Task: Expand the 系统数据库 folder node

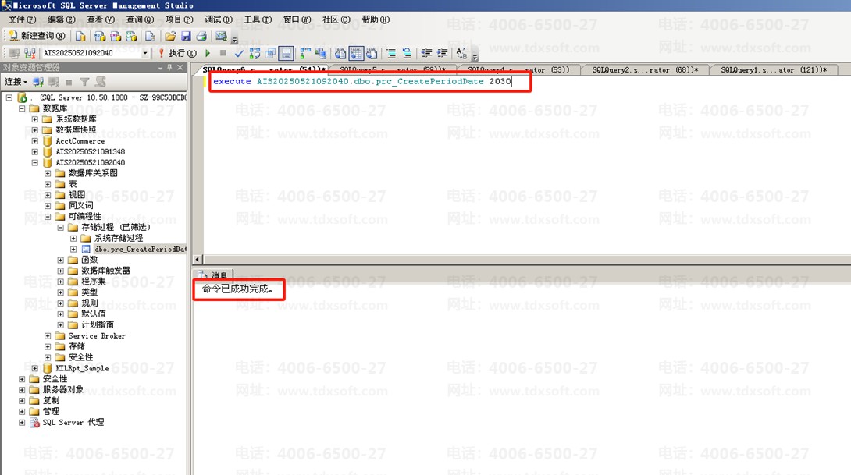Action: point(35,119)
